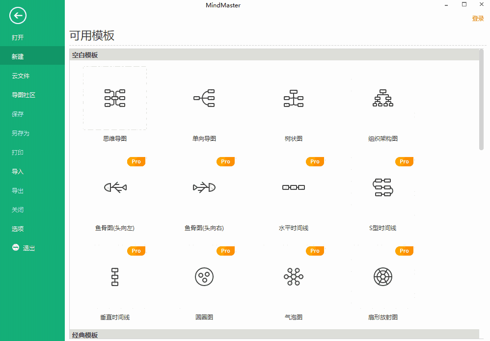
Task: Click the 单向导图 label
Action: (204, 139)
